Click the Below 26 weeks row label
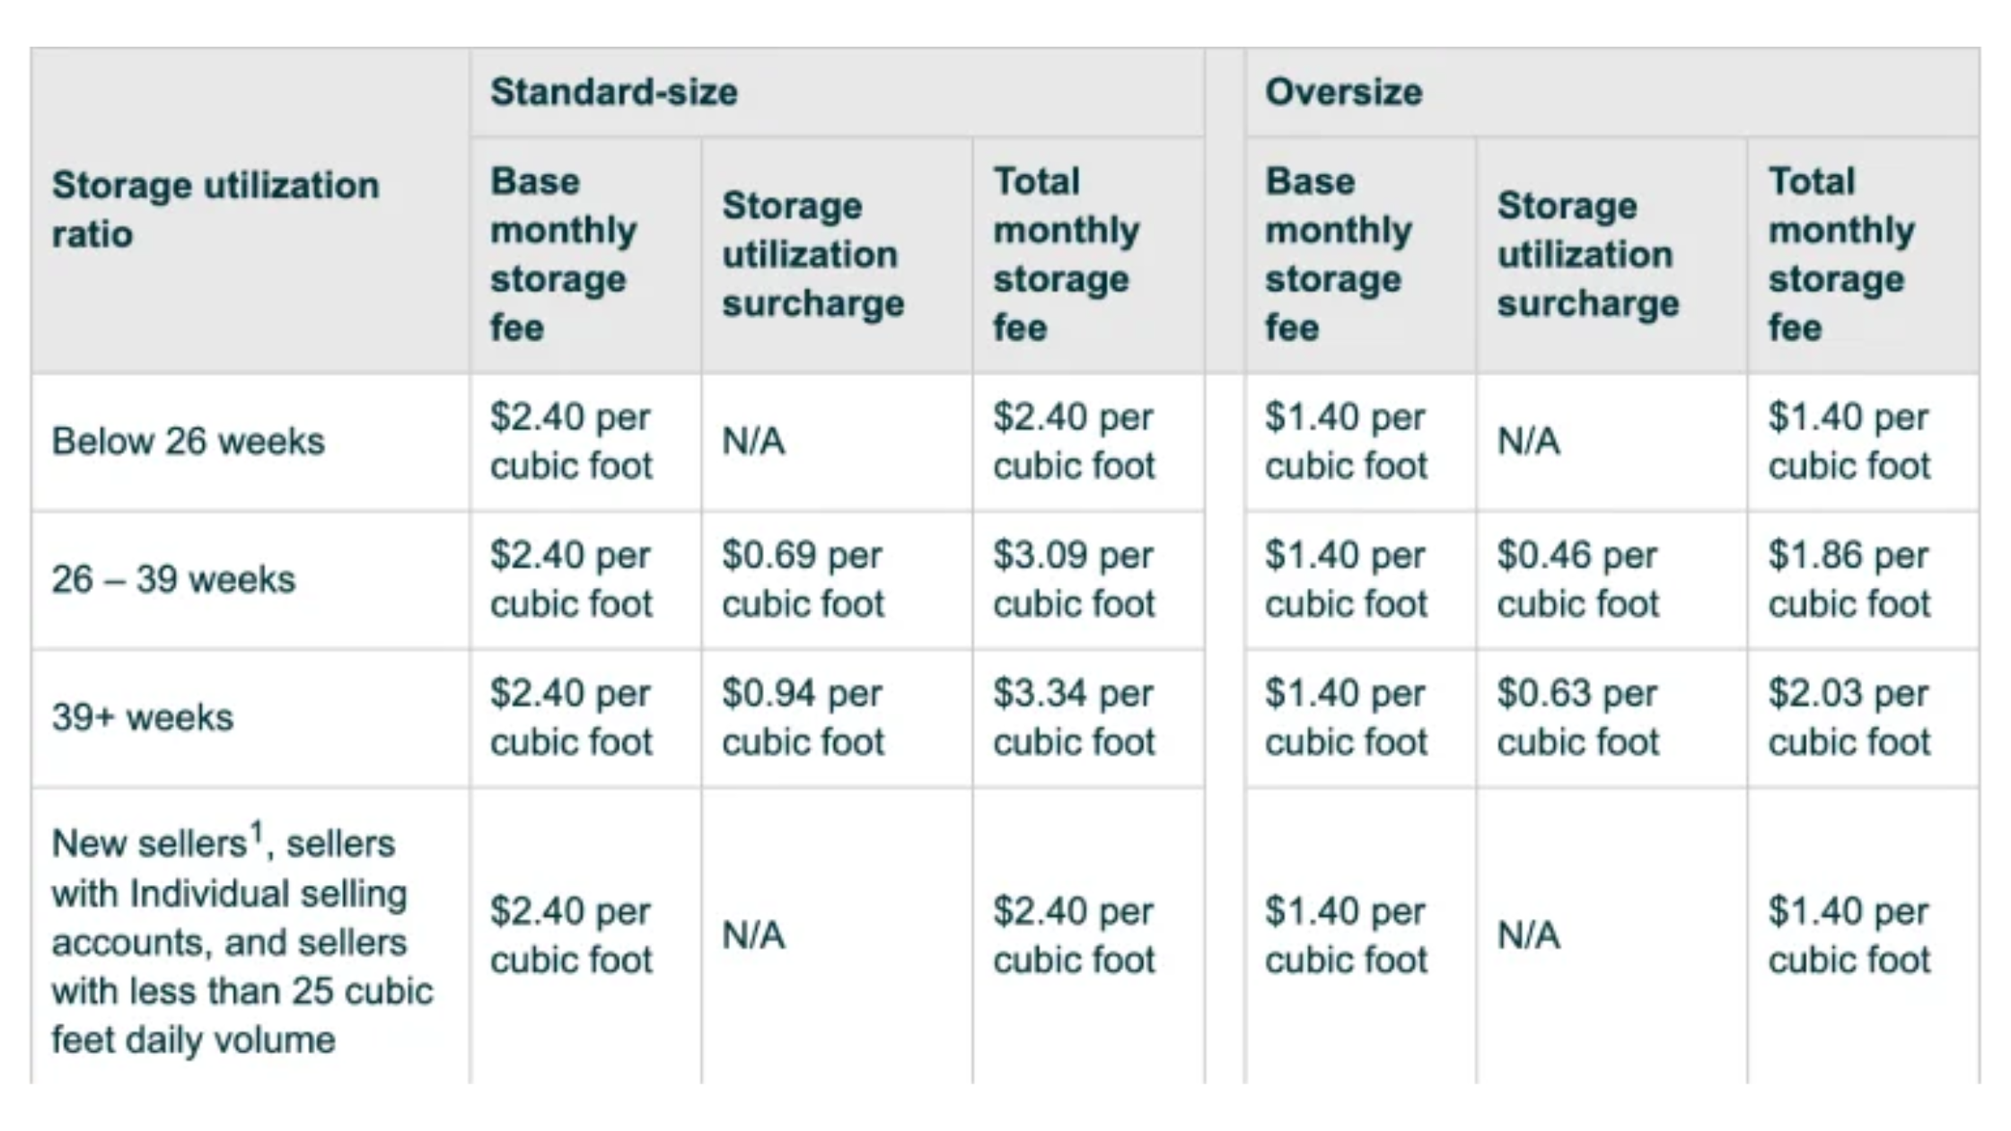2011x1131 pixels. click(x=188, y=442)
